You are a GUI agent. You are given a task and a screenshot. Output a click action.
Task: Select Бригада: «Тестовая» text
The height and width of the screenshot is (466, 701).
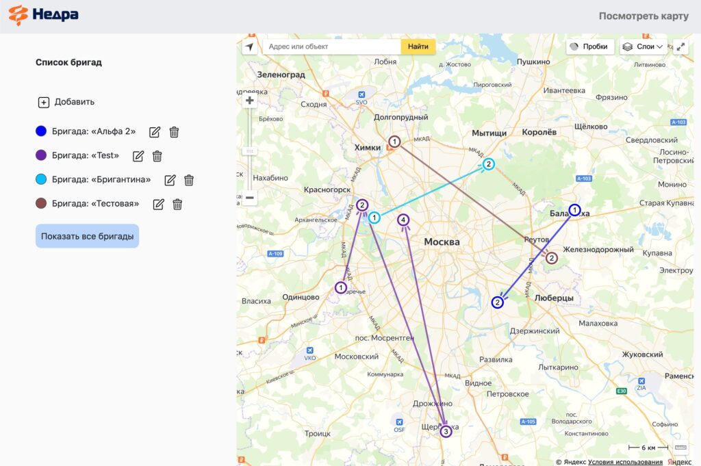pos(95,204)
